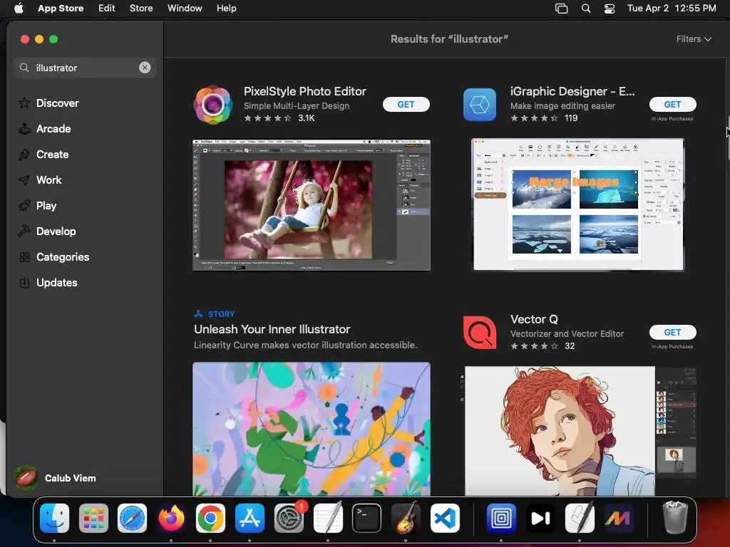Launch Firefox from the Dock
This screenshot has height=547, width=730.
(x=171, y=519)
